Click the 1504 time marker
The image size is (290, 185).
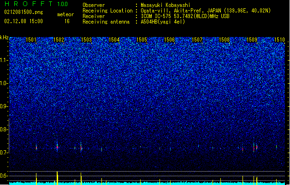click(114, 40)
